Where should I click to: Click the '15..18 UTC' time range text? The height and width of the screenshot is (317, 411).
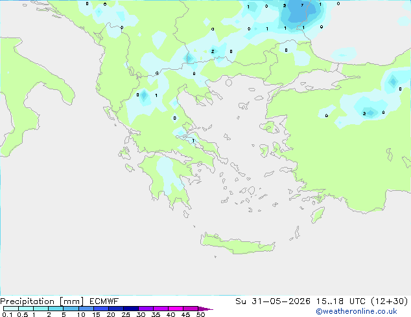tap(341, 301)
